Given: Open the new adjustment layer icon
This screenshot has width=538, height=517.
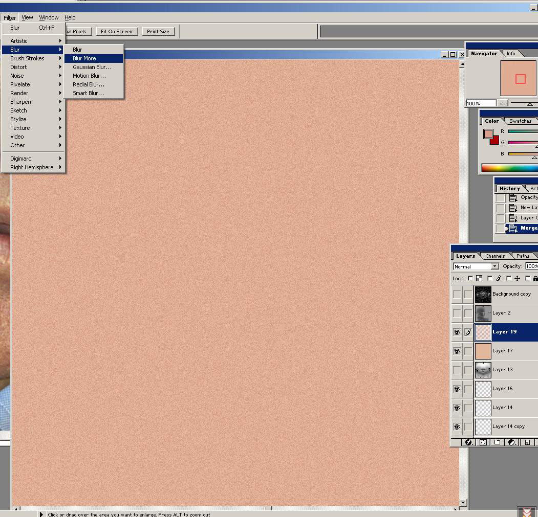Looking at the screenshot, I should tap(511, 442).
